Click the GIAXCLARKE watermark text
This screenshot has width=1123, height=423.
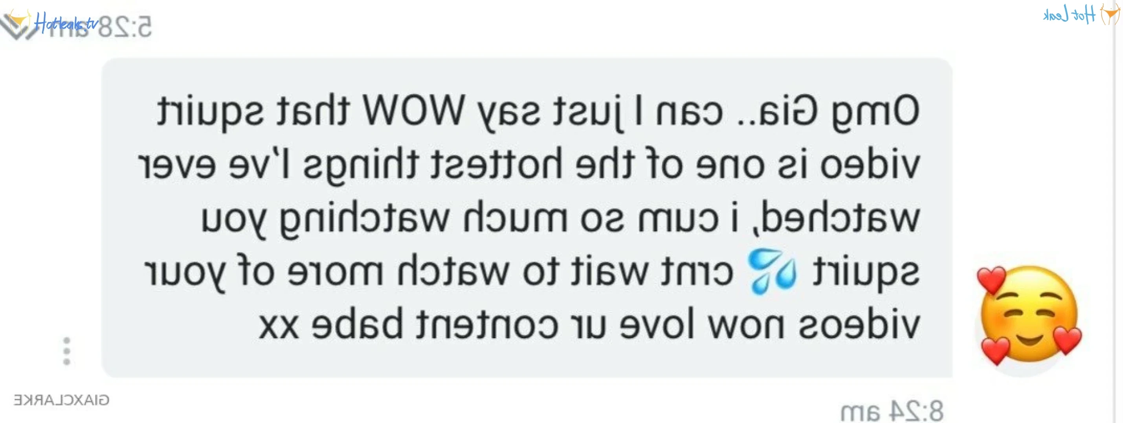click(61, 400)
